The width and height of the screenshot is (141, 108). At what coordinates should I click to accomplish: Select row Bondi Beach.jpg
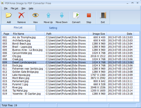pos(68,44)
